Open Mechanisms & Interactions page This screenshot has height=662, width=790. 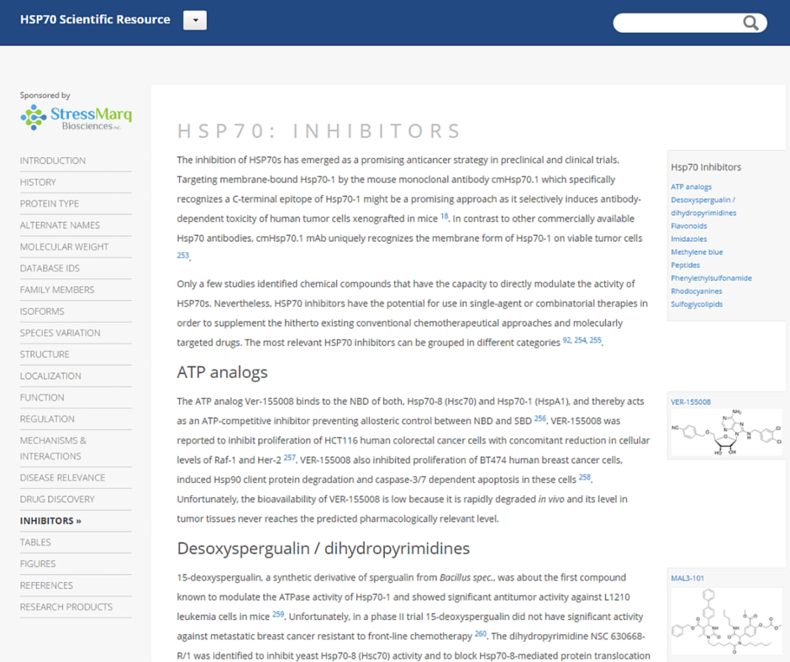[x=53, y=449]
